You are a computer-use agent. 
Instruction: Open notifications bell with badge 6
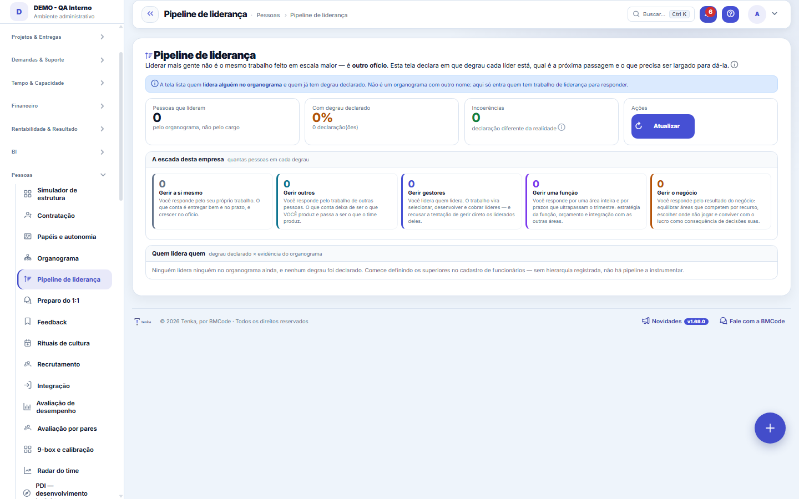point(708,14)
